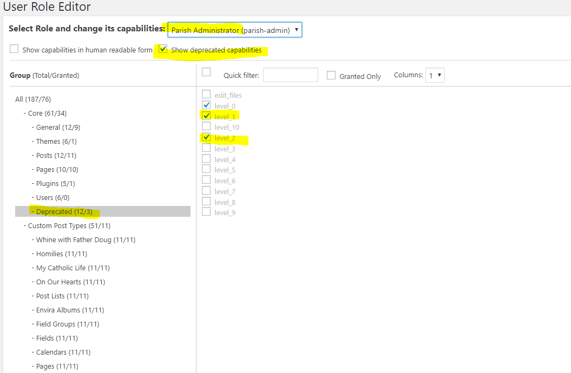Image resolution: width=571 pixels, height=373 pixels.
Task: Toggle the Granted Only checkbox
Action: pos(331,76)
